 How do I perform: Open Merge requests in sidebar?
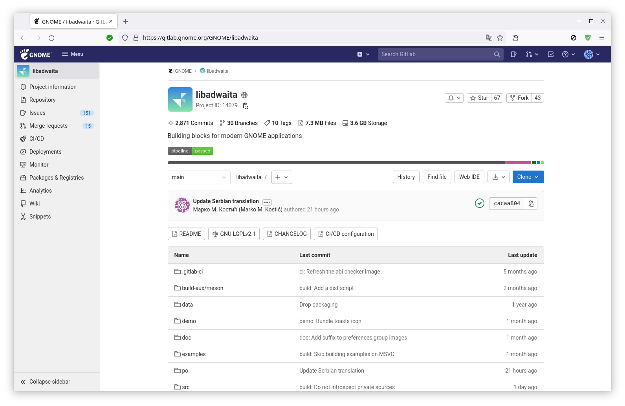[48, 126]
